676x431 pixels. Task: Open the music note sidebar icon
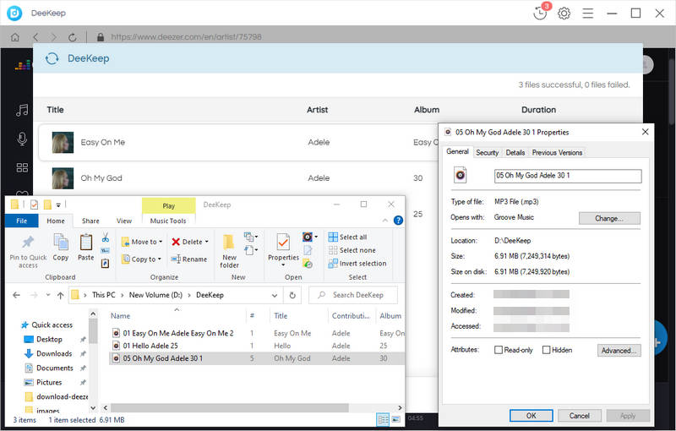(22, 111)
